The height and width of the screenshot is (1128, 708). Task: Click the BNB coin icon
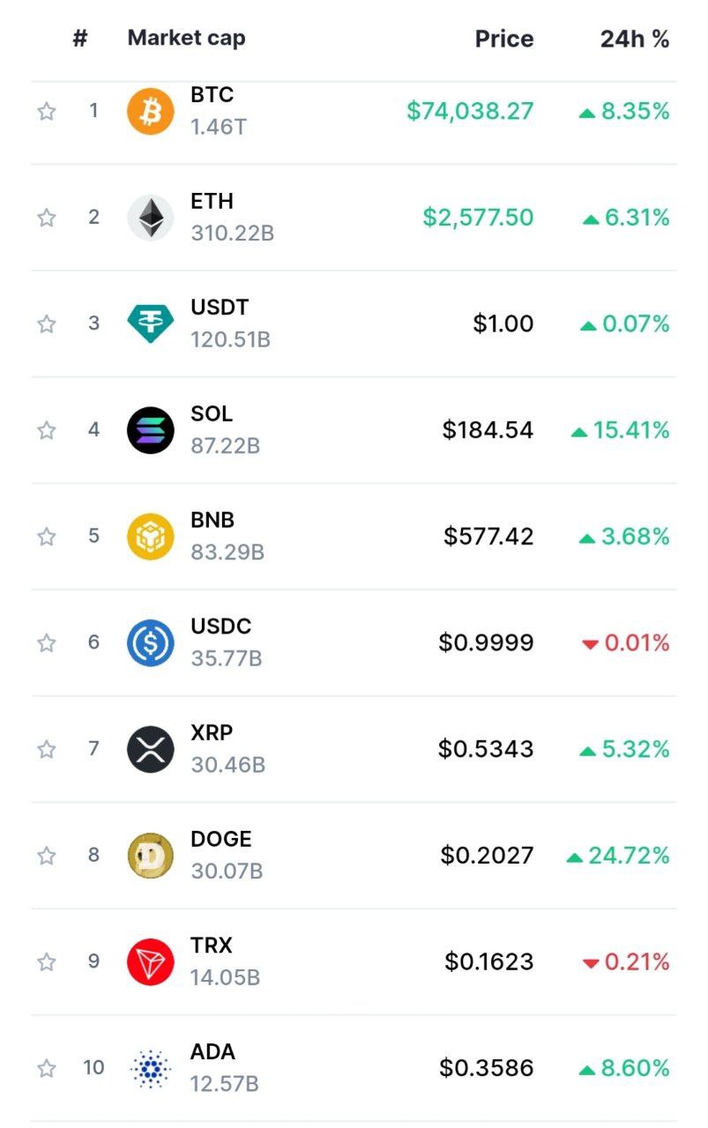[151, 537]
